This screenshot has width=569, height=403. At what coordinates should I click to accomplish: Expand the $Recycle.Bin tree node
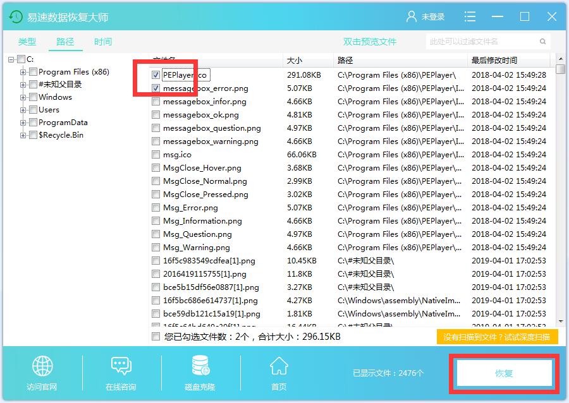click(x=23, y=136)
